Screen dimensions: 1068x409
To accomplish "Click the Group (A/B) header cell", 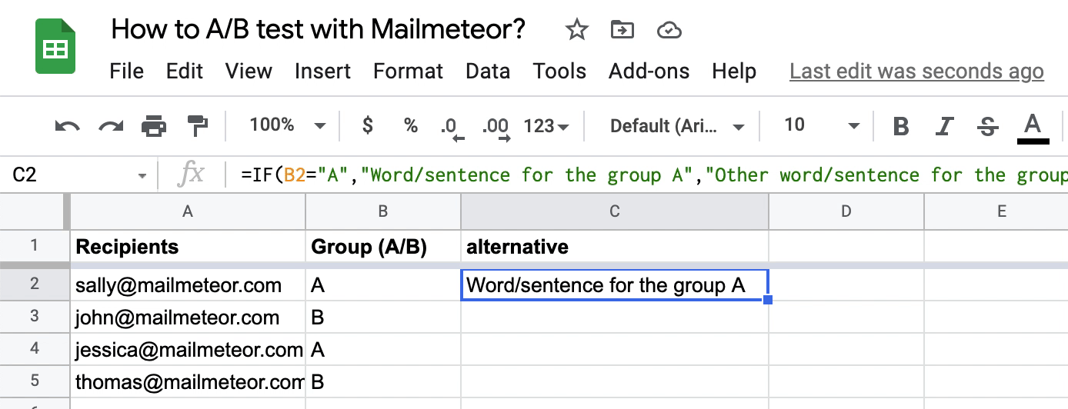I will (x=383, y=246).
